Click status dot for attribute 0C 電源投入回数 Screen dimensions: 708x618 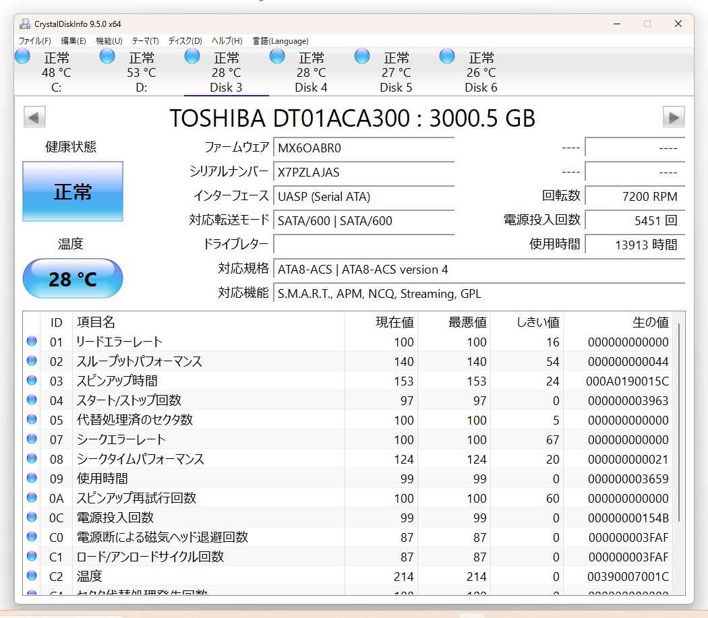(32, 517)
